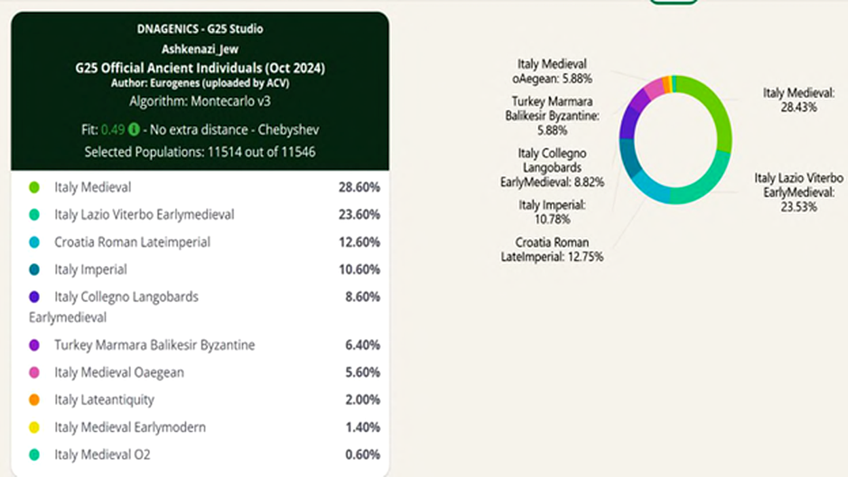Click the Italy Lazio Viterbo Earlymedieval color dot
Viewport: 848px width, 477px height.
click(x=34, y=215)
